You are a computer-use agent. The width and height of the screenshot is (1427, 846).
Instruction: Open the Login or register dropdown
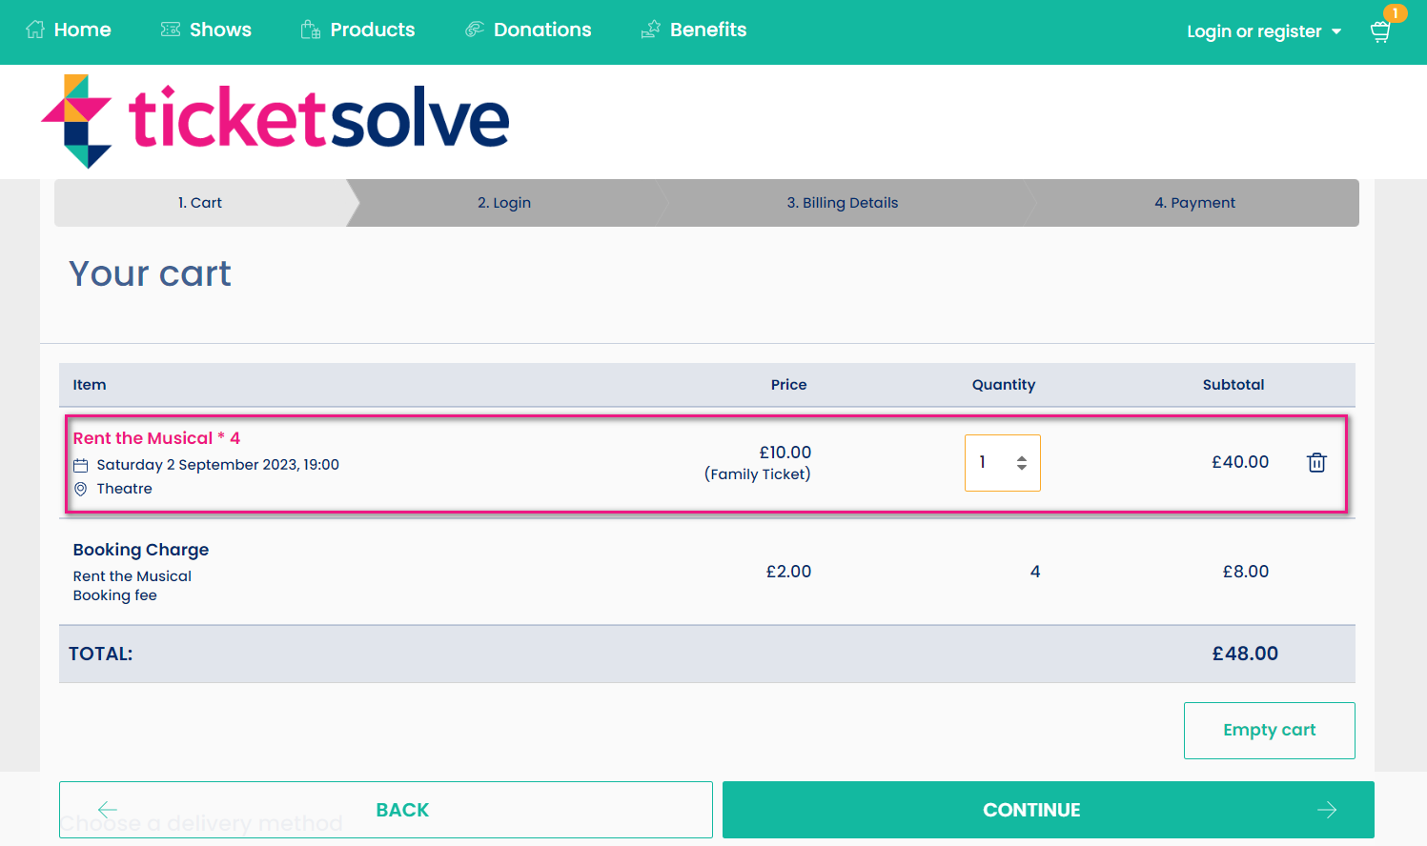(x=1264, y=30)
